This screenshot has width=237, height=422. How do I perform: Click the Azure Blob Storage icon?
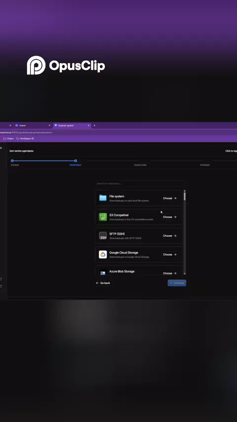pos(103,272)
